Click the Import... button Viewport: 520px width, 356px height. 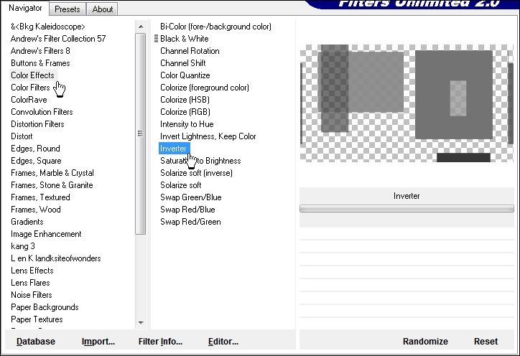click(98, 342)
